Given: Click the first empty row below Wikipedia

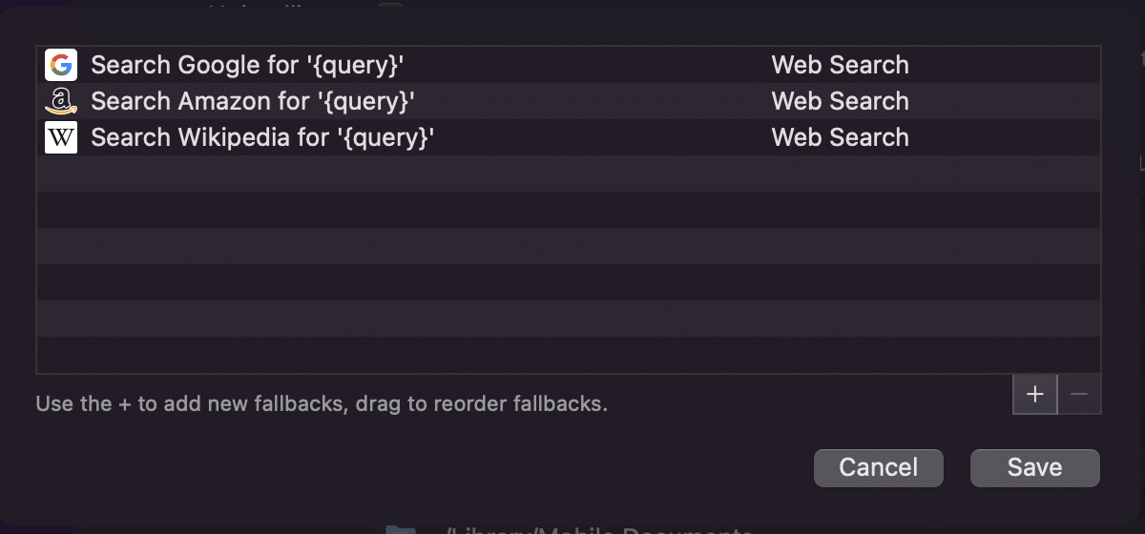Looking at the screenshot, I should coord(569,174).
